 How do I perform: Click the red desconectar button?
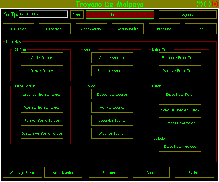pos(120,15)
